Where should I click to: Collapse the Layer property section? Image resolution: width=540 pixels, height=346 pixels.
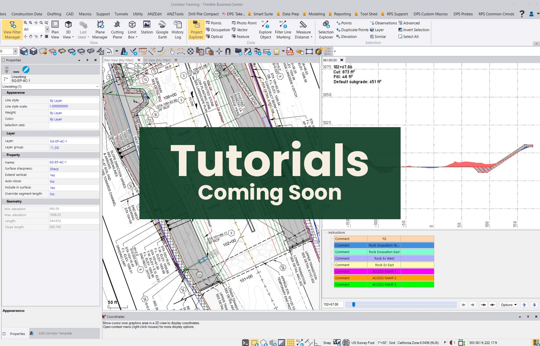(x=4, y=134)
